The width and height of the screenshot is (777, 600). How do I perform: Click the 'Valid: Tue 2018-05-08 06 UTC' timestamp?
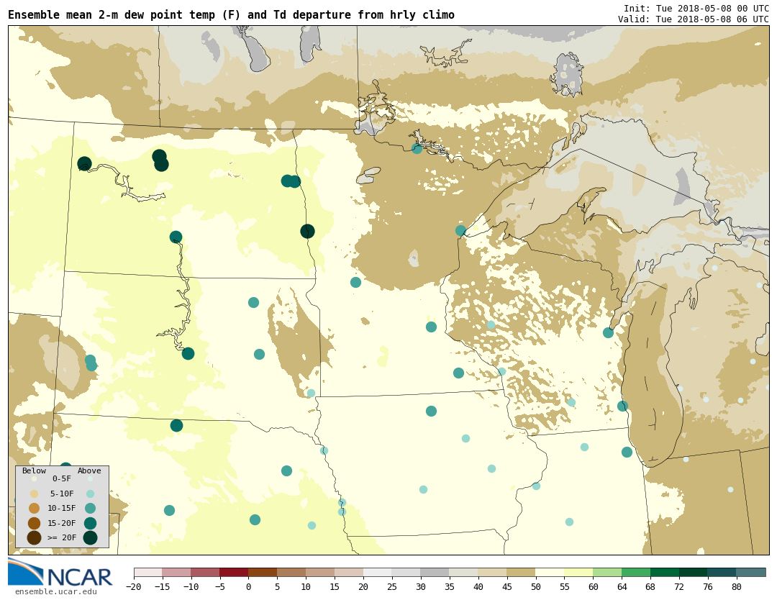pos(693,19)
